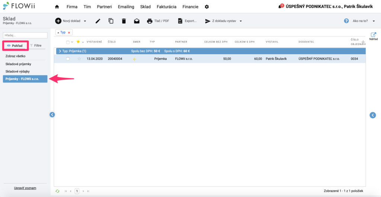Select Príjemky - FLOWii s.r.o. view

[25, 79]
